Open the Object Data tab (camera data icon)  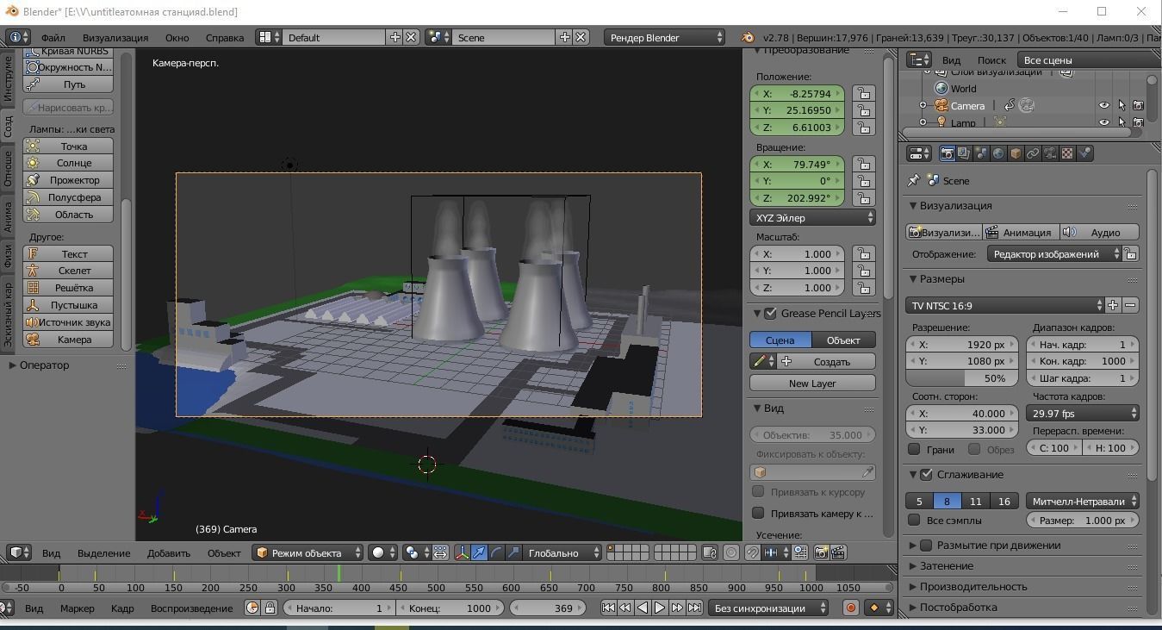pyautogui.click(x=1050, y=153)
